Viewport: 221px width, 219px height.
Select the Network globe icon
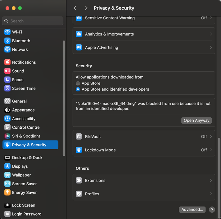(x=7, y=50)
